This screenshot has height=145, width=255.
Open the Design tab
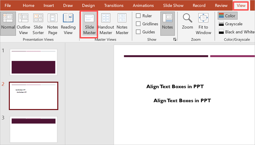88,5
